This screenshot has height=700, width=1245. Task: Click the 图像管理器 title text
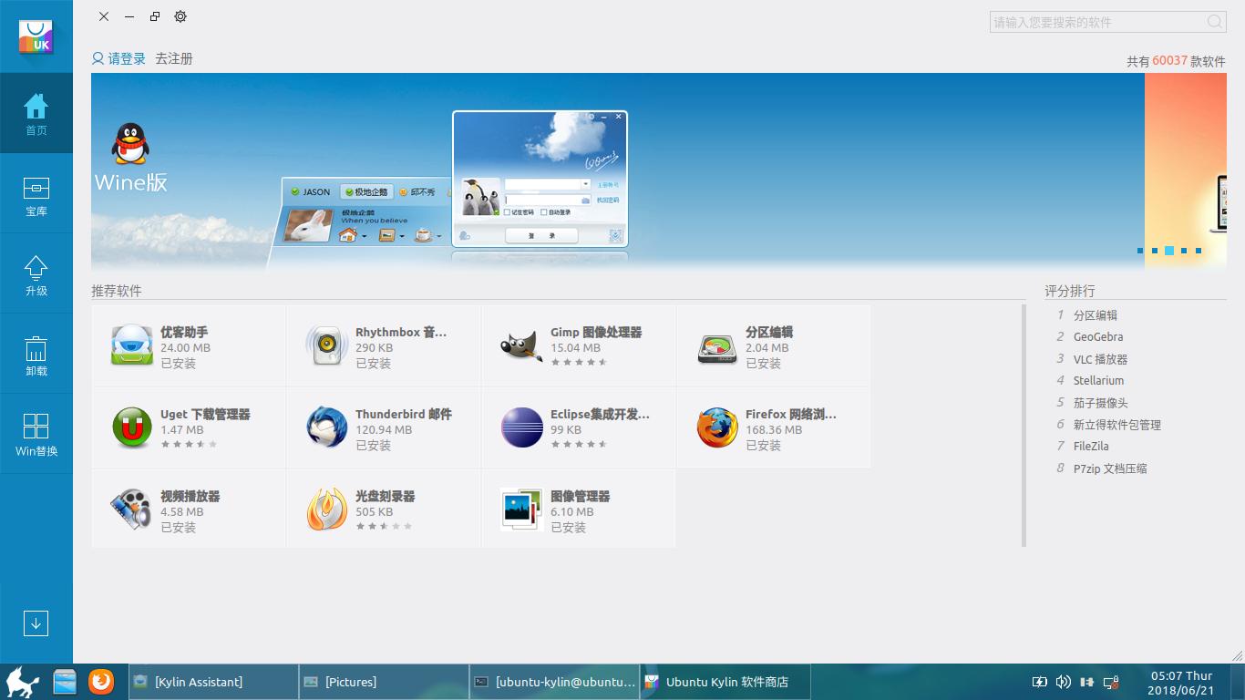(581, 497)
